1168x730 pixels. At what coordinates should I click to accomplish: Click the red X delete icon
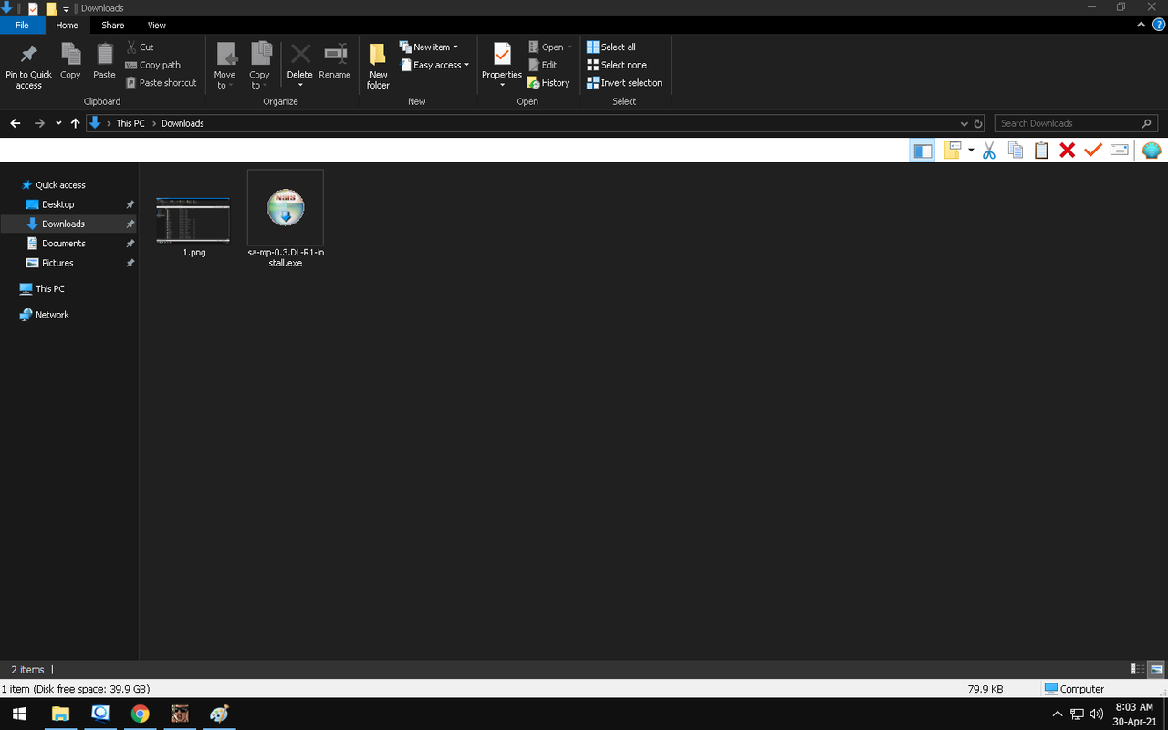coord(1067,151)
